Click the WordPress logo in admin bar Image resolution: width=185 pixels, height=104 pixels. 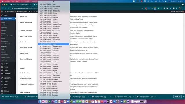(2, 12)
